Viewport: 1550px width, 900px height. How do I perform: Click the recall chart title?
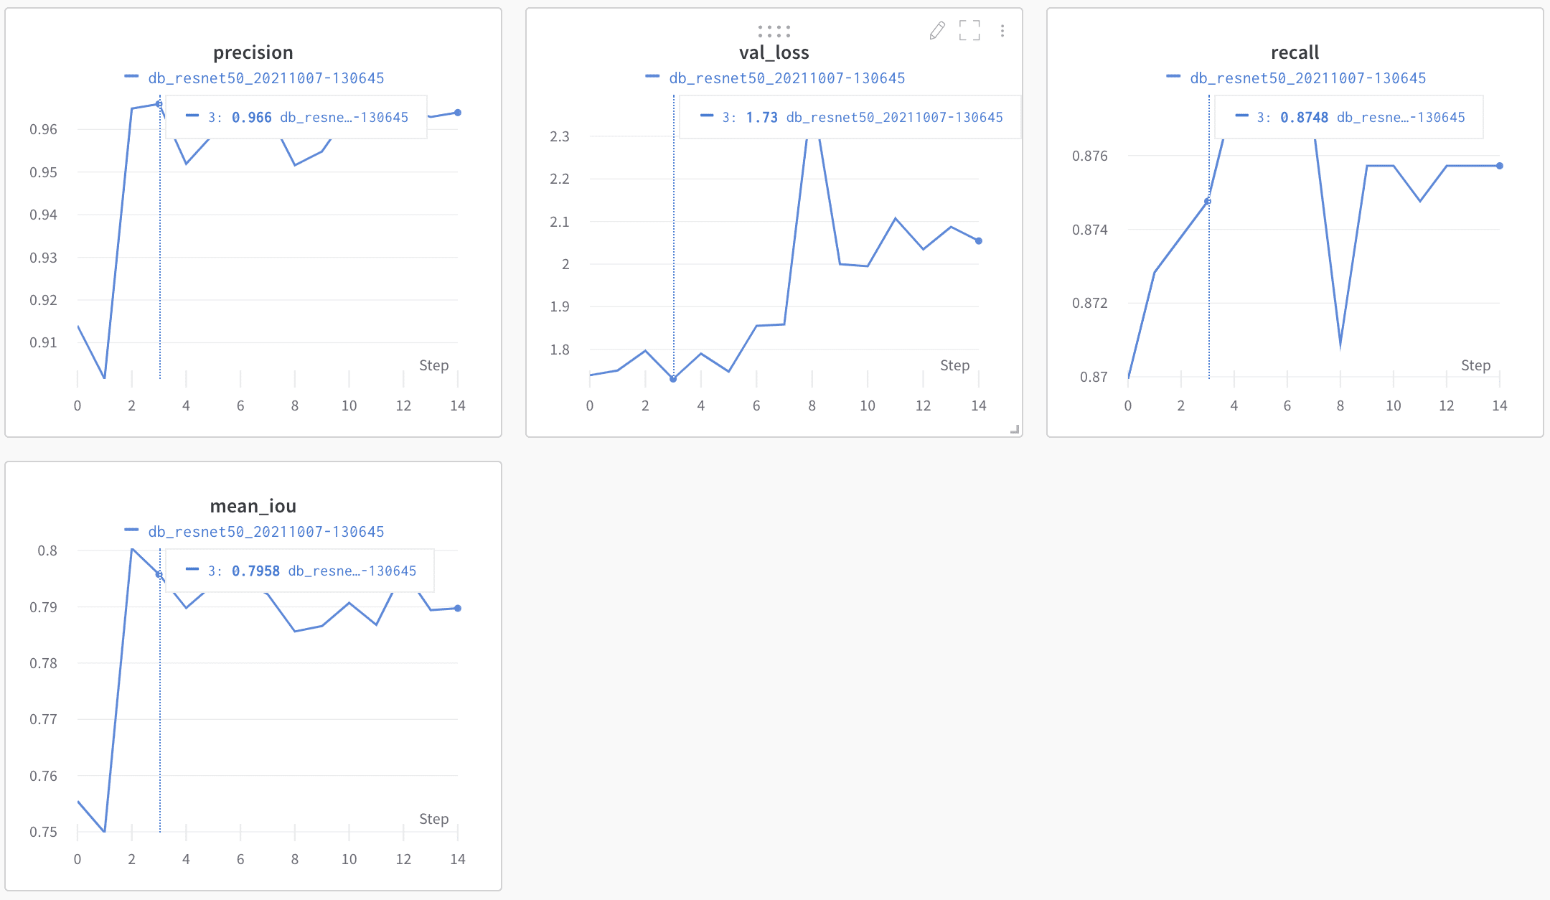(x=1295, y=52)
